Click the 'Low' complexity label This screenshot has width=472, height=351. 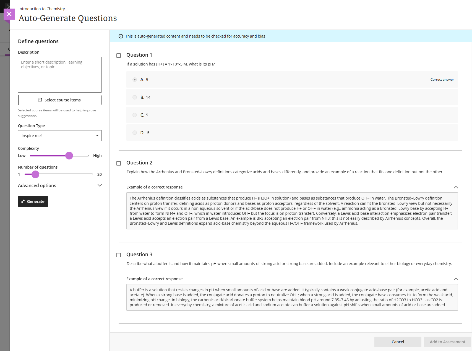(22, 156)
